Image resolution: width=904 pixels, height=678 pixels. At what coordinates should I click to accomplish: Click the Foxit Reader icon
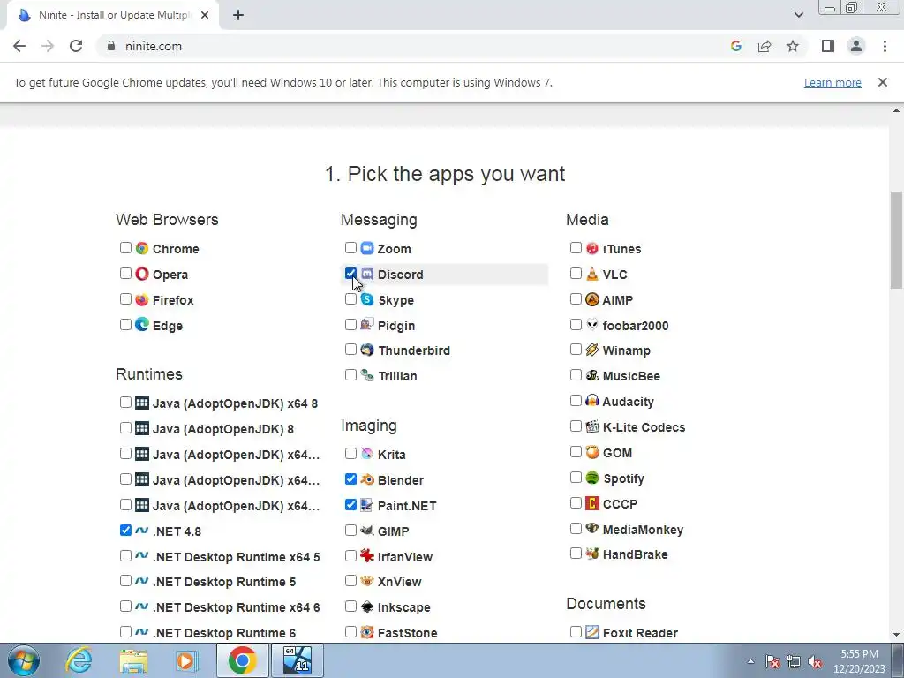pos(592,632)
